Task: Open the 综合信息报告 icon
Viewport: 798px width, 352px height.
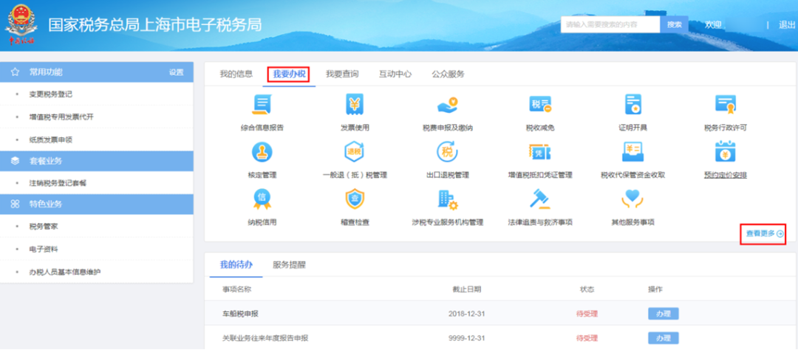Action: coord(262,106)
